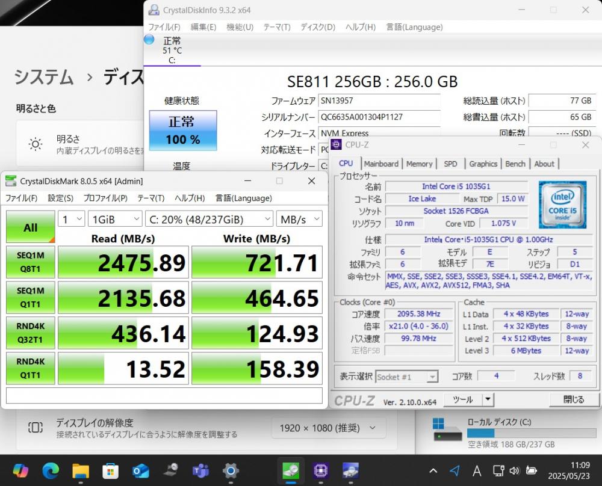The image size is (602, 486).
Task: Click serial number field in CrystalDiskInfo
Action: click(x=379, y=117)
